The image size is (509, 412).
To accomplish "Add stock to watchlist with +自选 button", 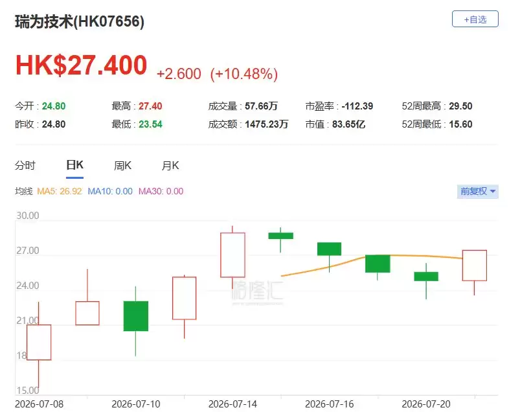I will 475,19.
